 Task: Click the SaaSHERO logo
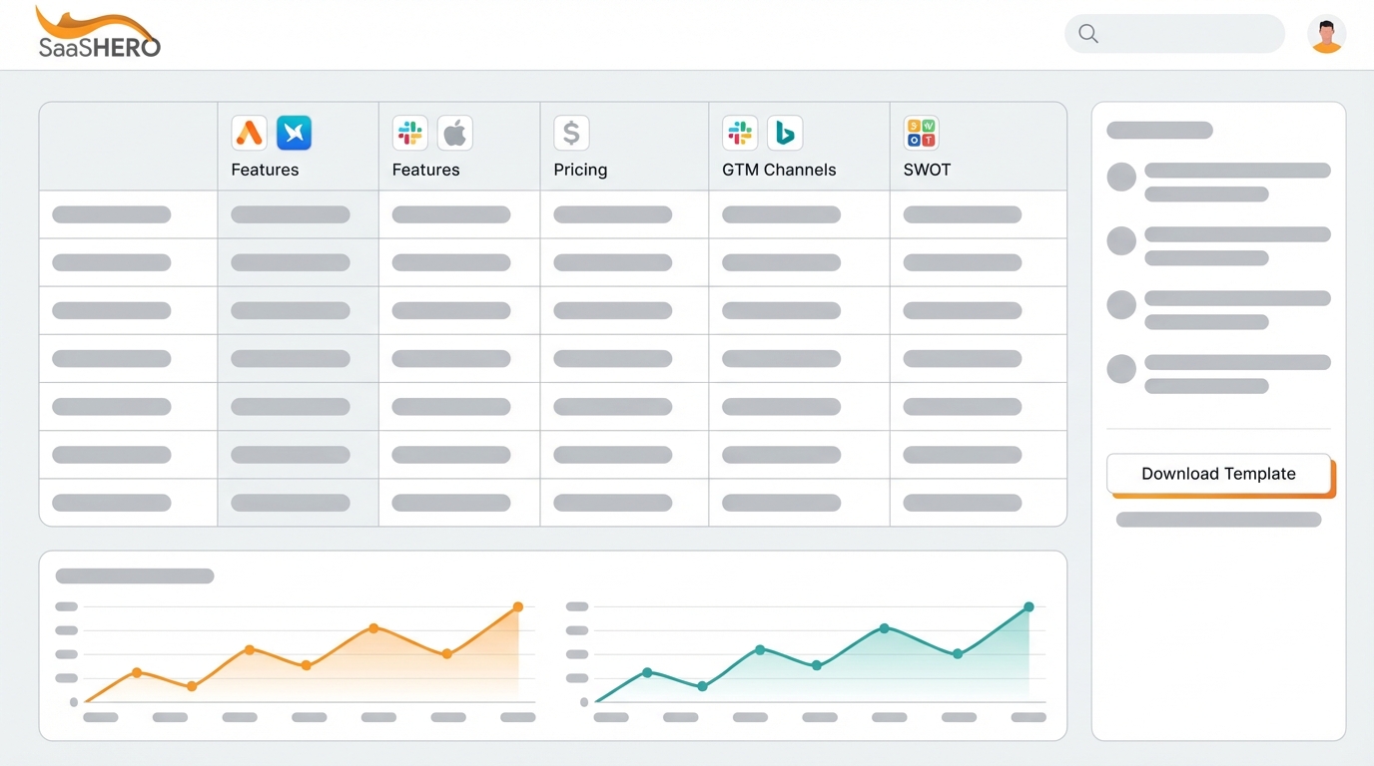(x=97, y=31)
